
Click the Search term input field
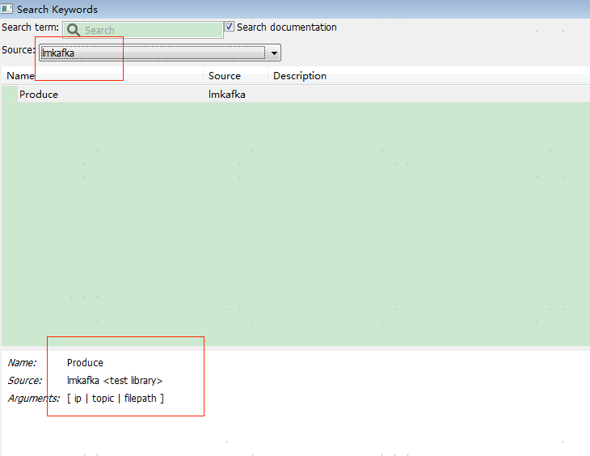pyautogui.click(x=143, y=30)
